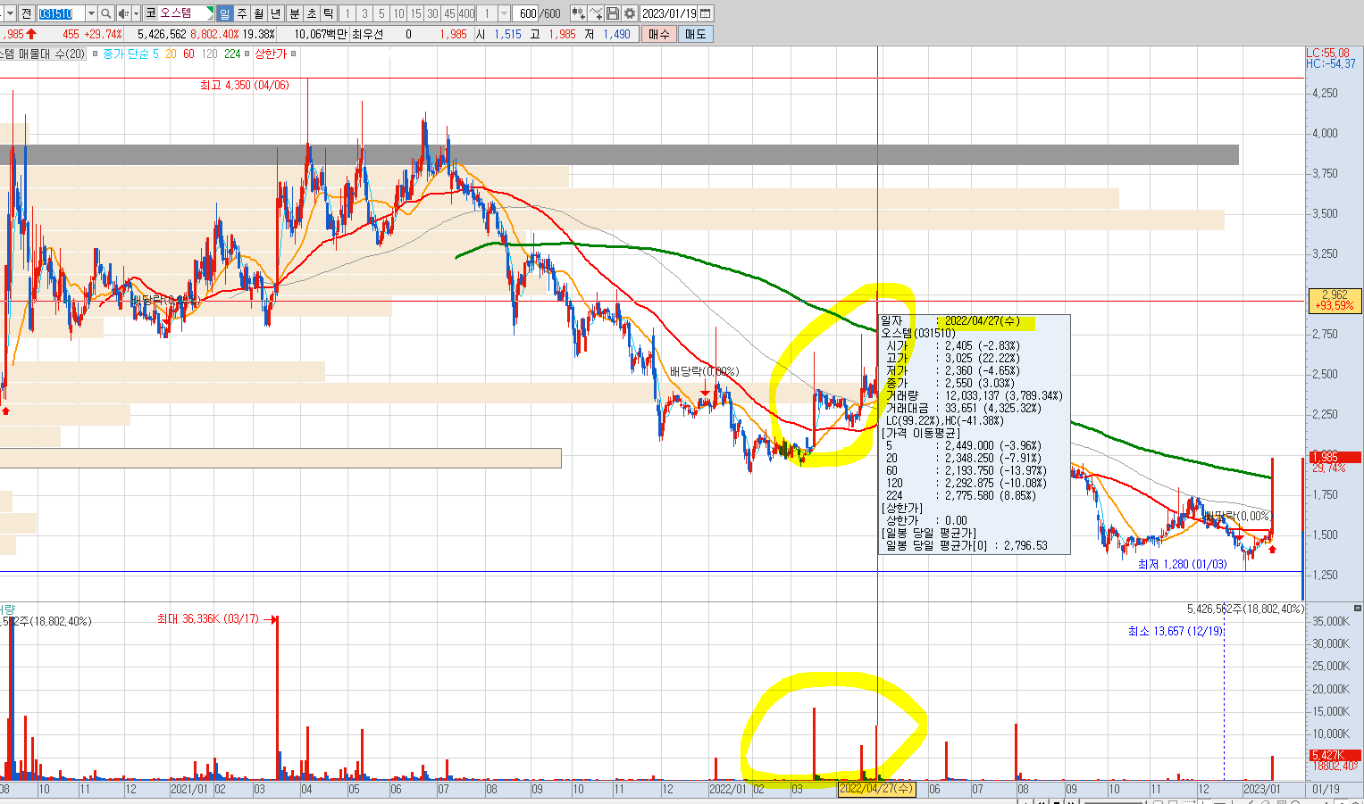
Task: Click the 최대 36,336K (03/17) label
Action: coord(207,618)
